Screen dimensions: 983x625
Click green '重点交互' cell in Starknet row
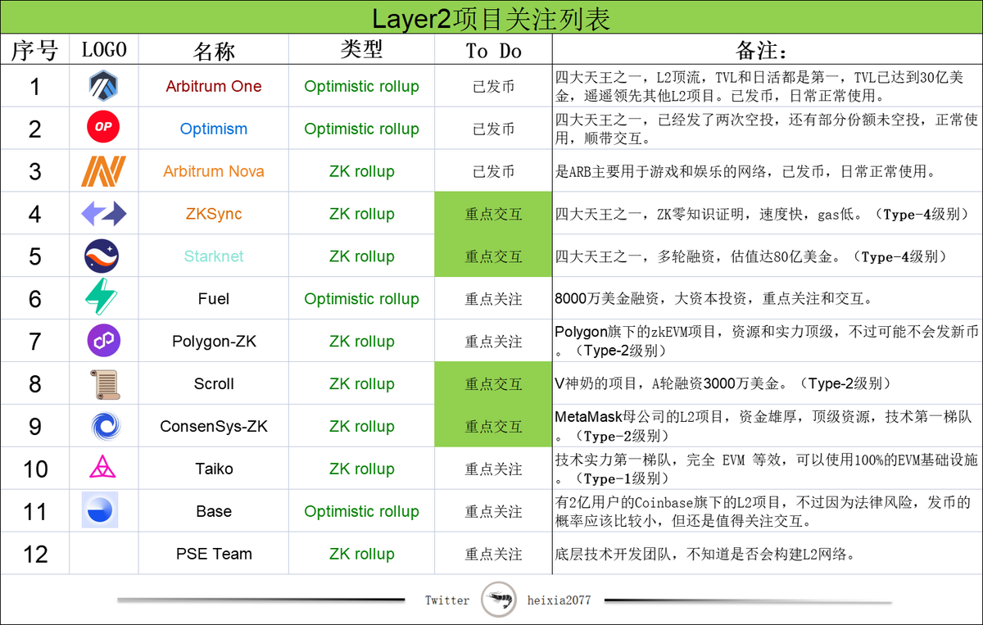pos(493,256)
